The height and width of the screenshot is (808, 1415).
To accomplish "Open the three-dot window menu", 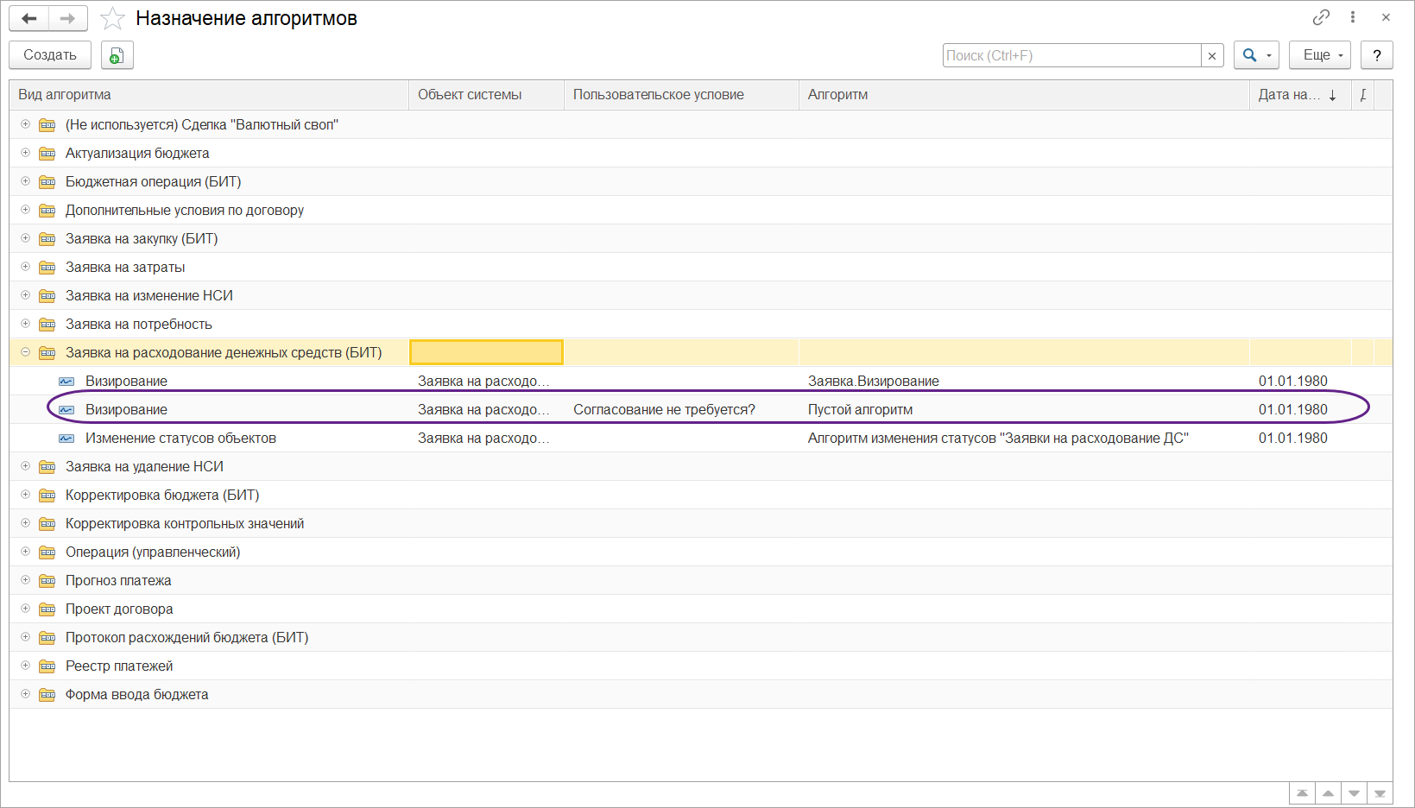I will [x=1353, y=17].
